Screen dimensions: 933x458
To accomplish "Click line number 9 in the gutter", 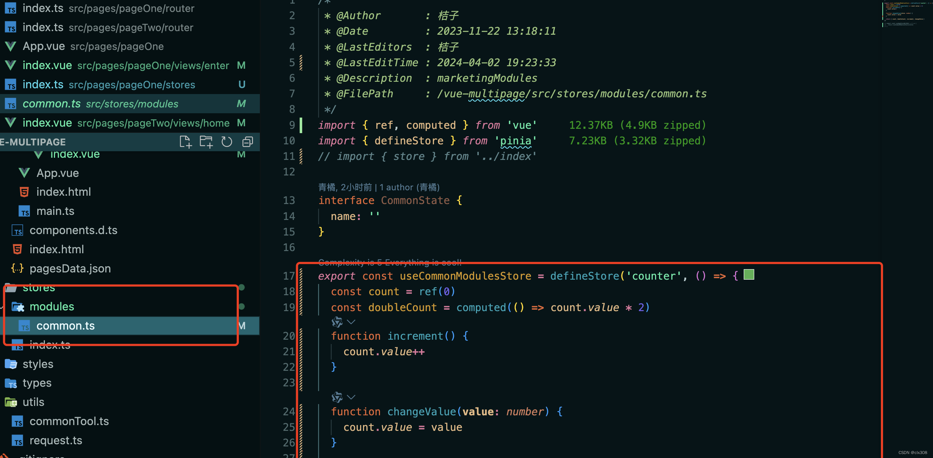I will tap(292, 125).
